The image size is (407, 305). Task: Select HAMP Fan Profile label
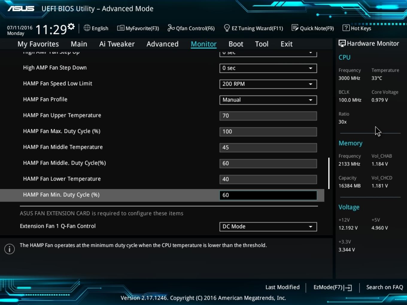point(45,99)
